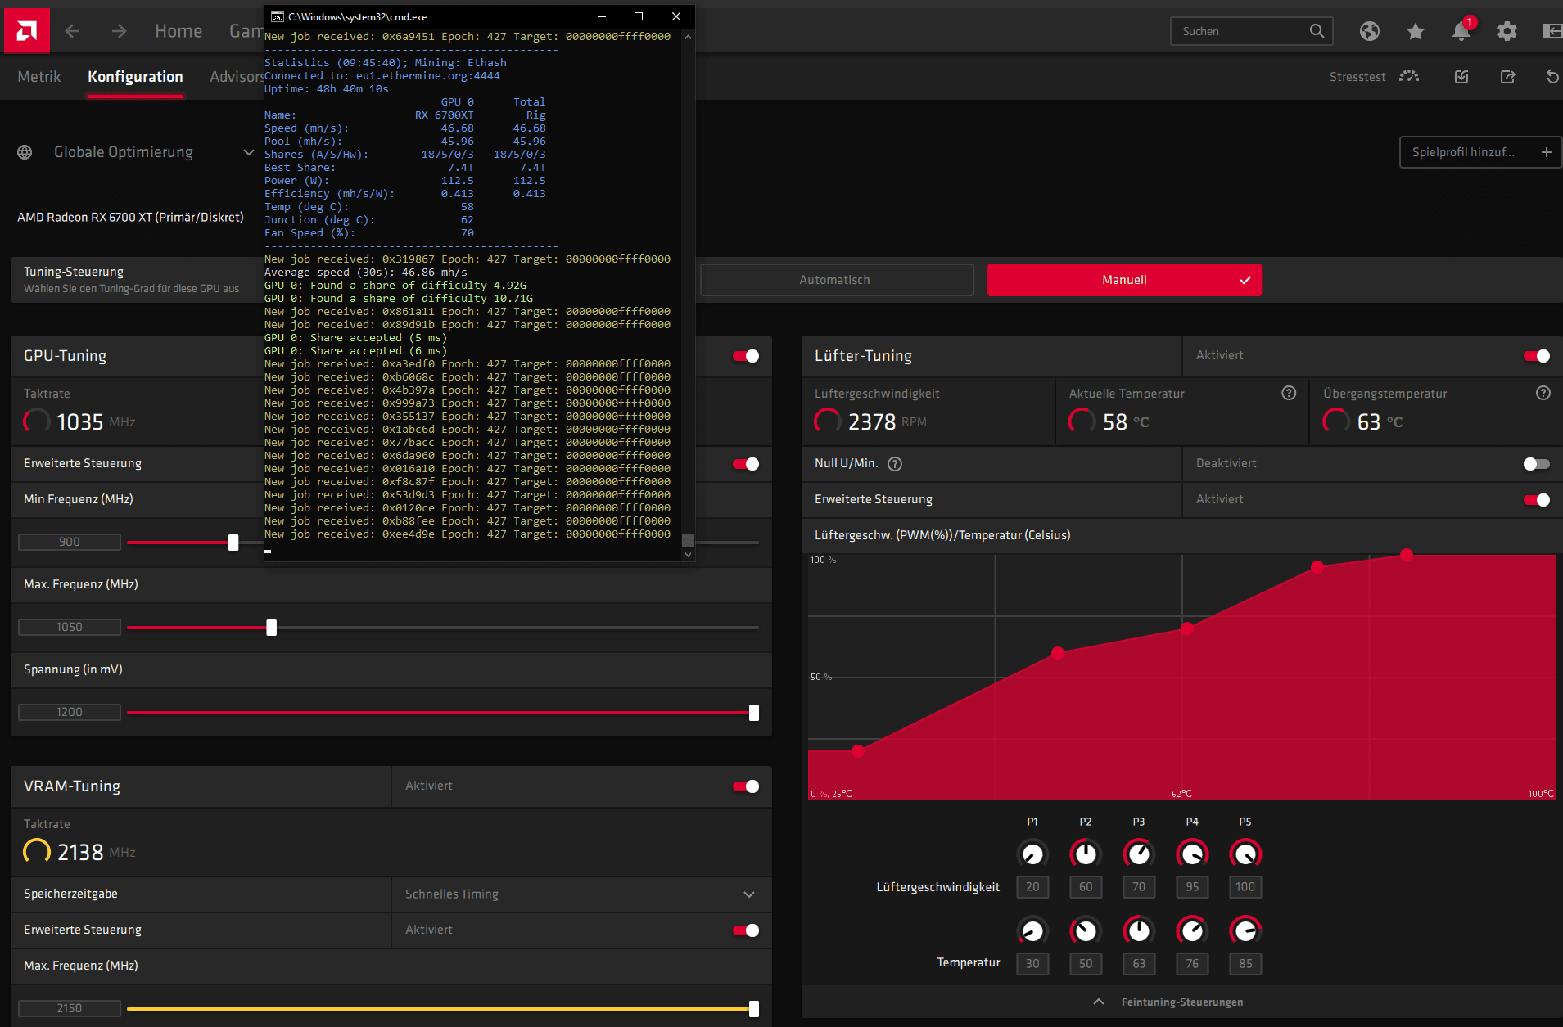Open the Advisors tab
The width and height of the screenshot is (1563, 1027).
pos(236,76)
